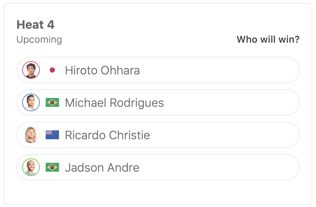
Task: Click Brazil flag beside Jadson Andre
Action: [52, 167]
